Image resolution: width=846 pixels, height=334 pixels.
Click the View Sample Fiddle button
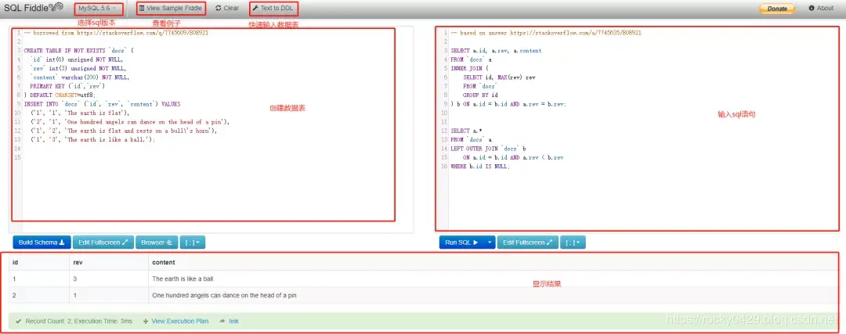point(171,9)
